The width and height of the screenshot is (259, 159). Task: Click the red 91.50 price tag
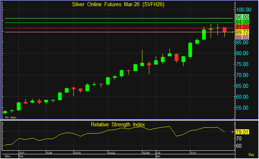[242, 27]
